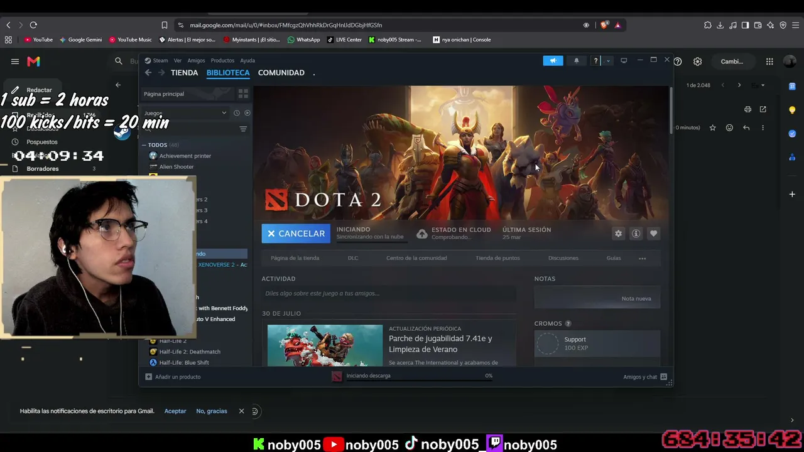Switch library to grid collections view
This screenshot has height=452, width=804.
pos(243,94)
